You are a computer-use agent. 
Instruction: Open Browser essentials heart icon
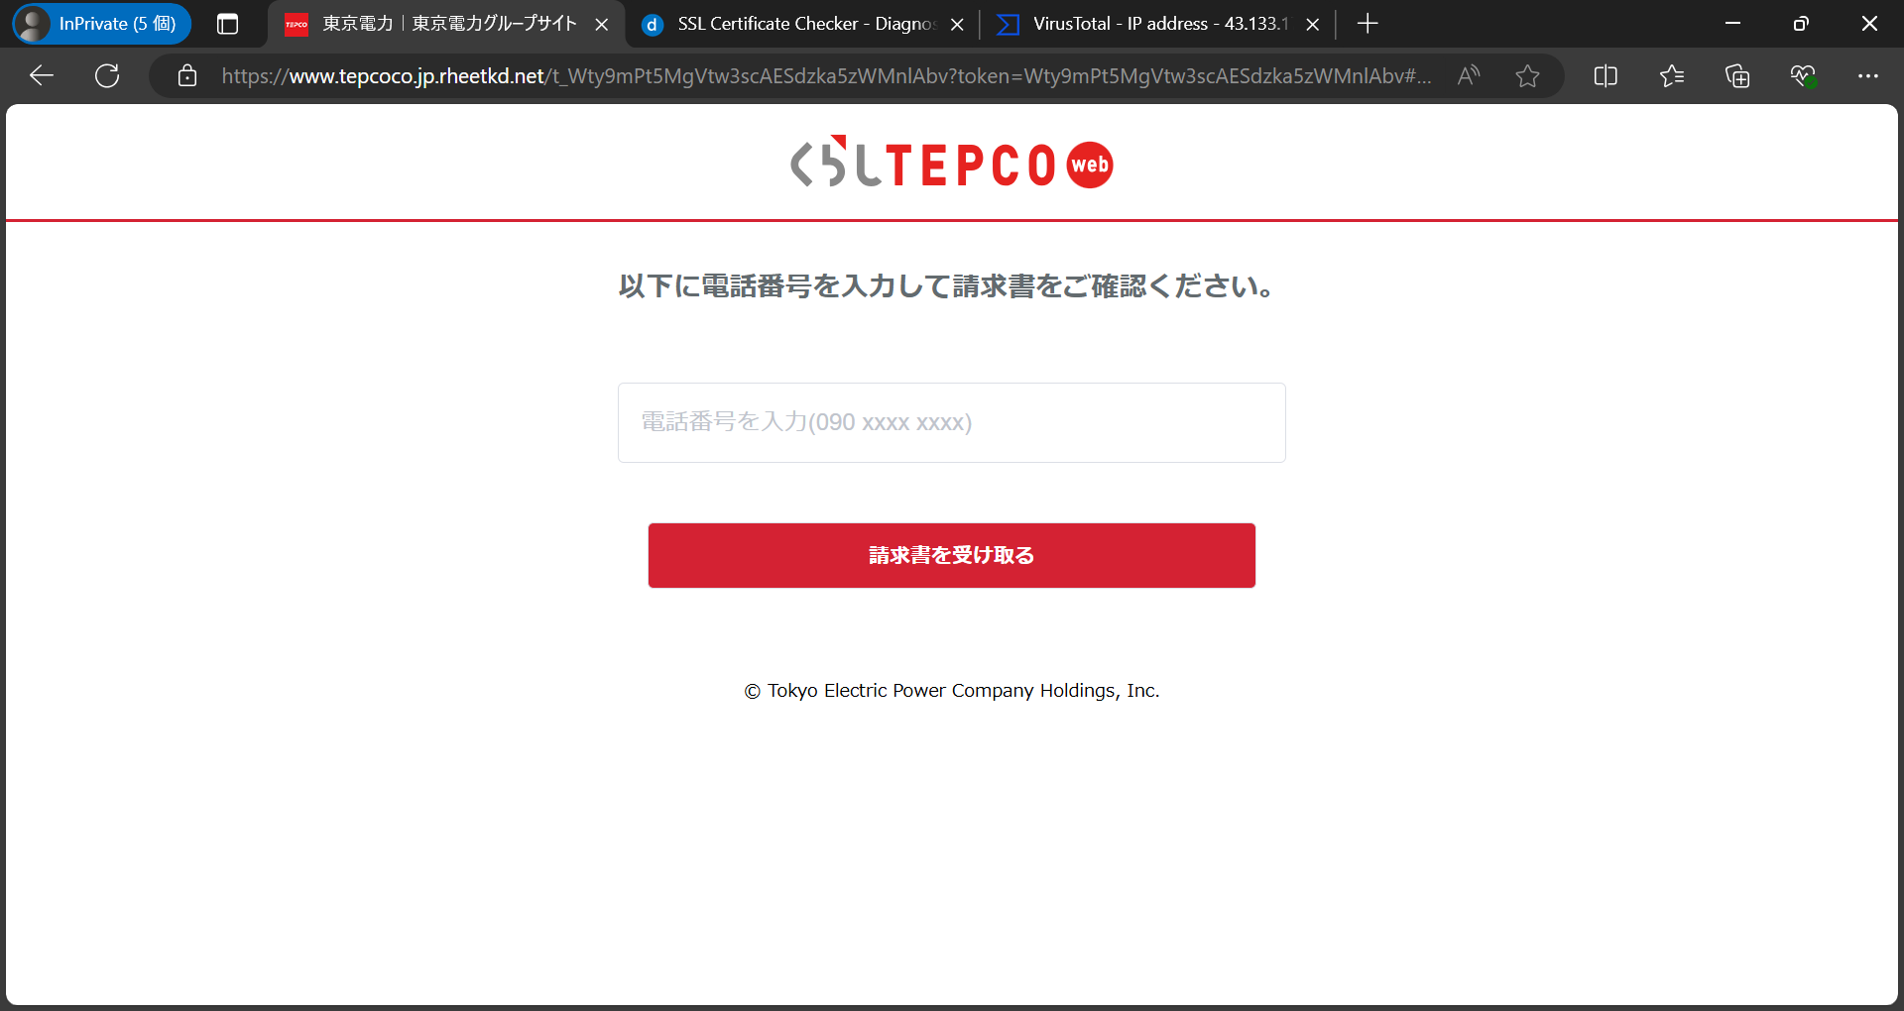1803,75
